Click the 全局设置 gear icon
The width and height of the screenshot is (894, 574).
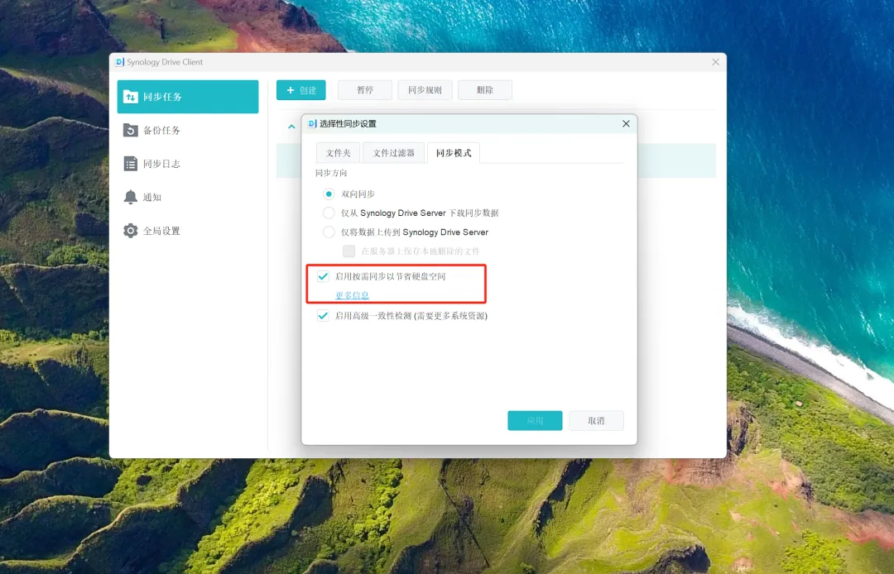coord(131,231)
